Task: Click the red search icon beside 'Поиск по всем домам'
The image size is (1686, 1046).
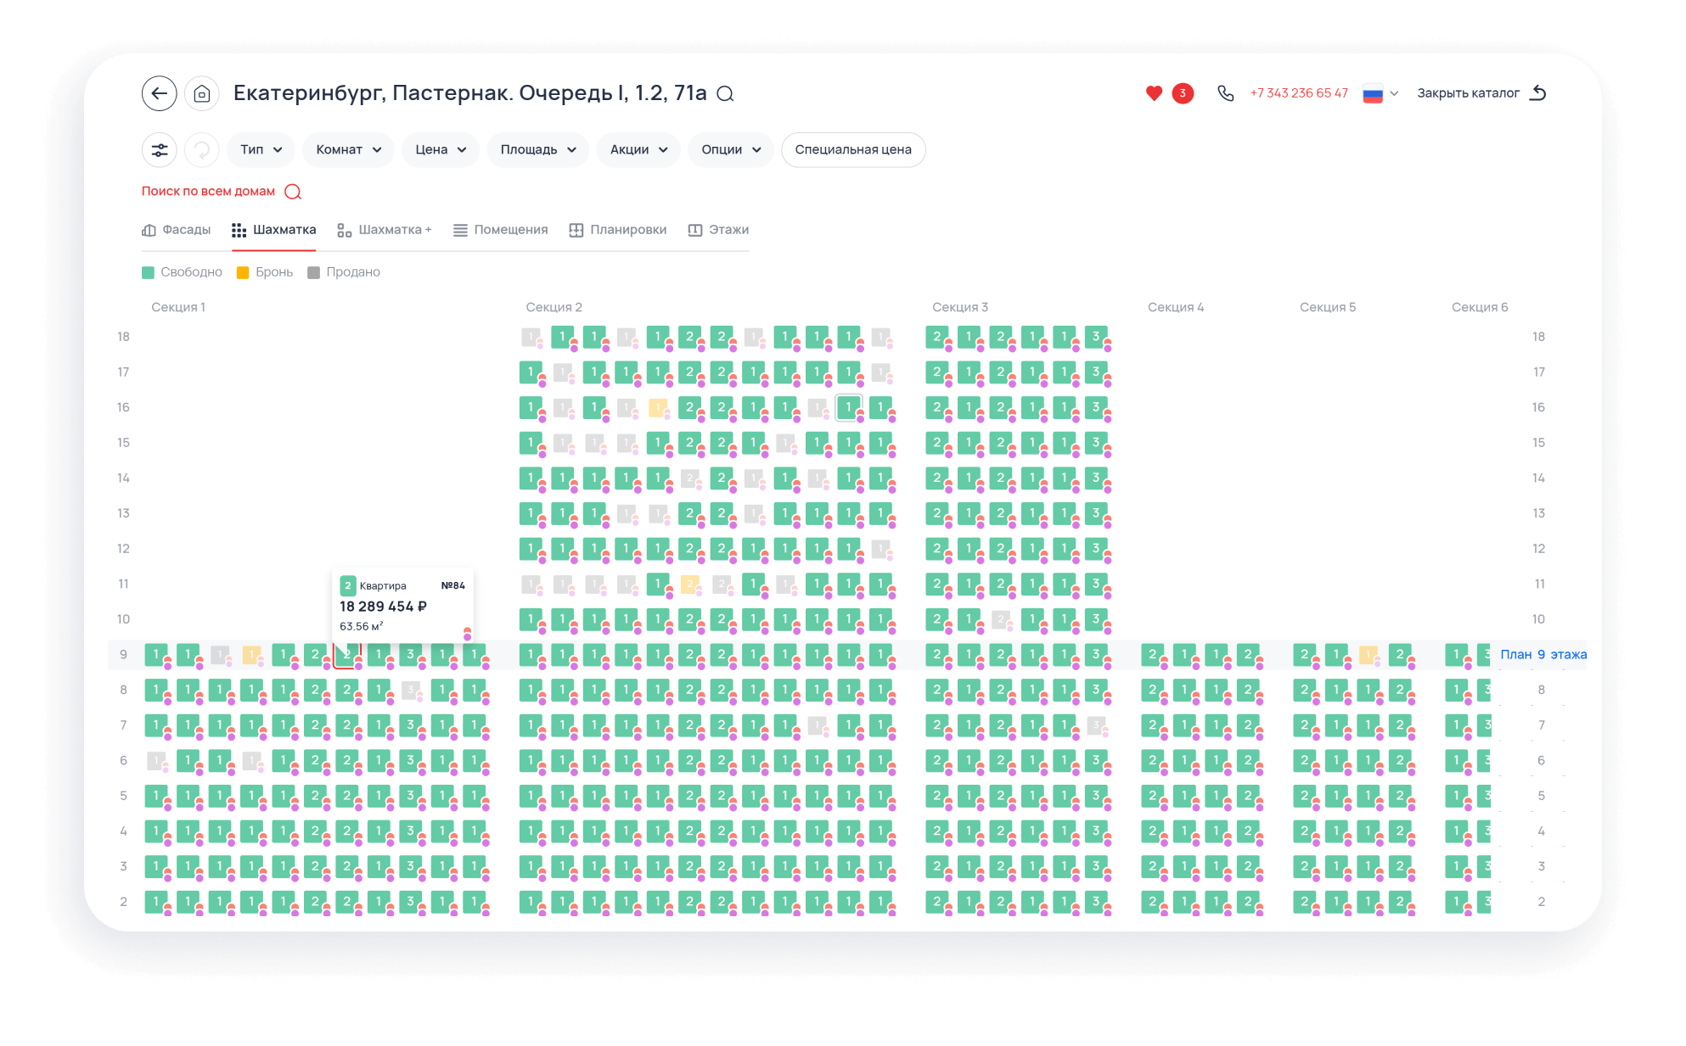Action: click(293, 192)
